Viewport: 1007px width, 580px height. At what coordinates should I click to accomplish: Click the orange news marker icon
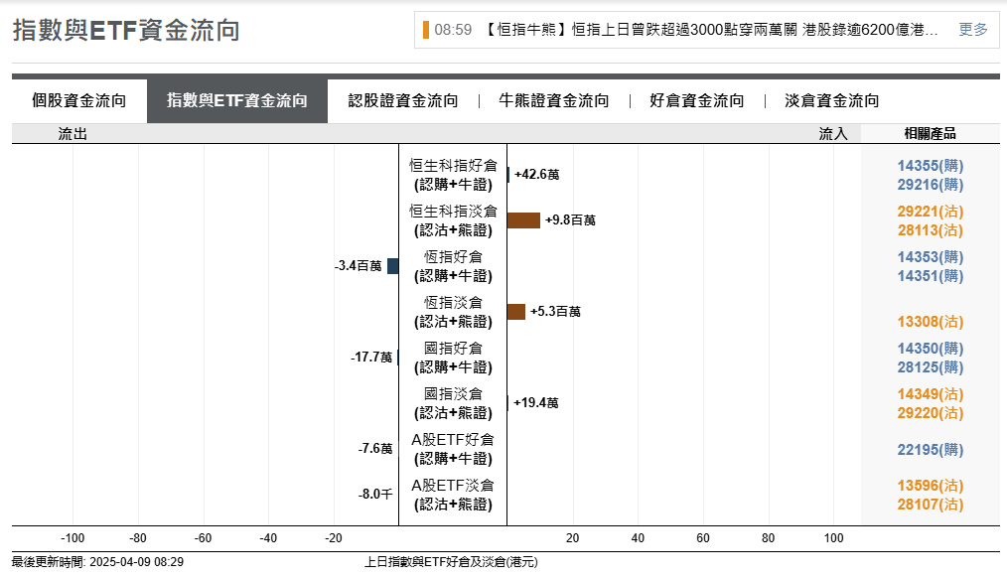pyautogui.click(x=426, y=30)
